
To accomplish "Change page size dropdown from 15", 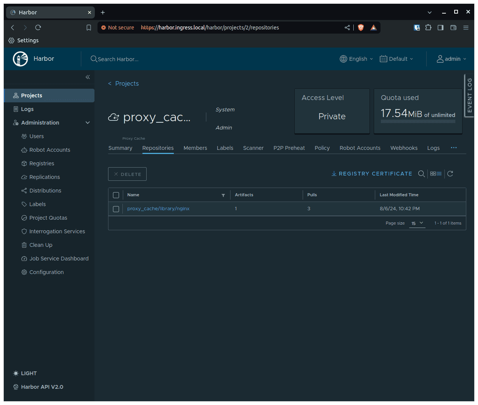I will pos(417,223).
